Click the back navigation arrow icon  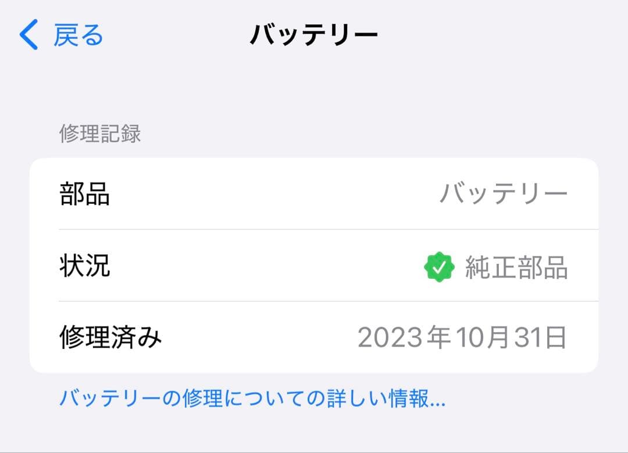[27, 35]
